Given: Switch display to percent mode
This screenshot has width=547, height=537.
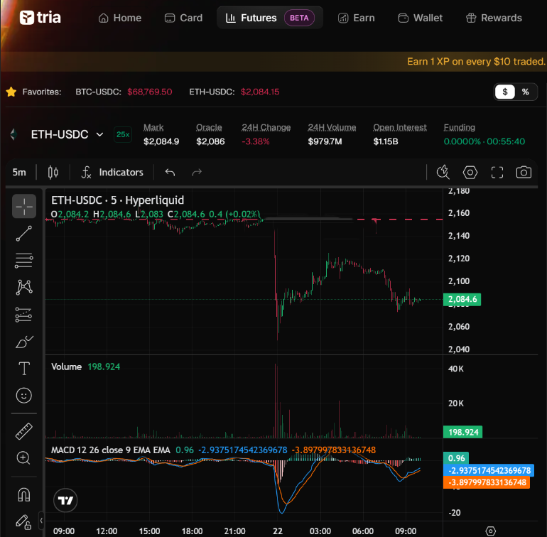Looking at the screenshot, I should (526, 92).
